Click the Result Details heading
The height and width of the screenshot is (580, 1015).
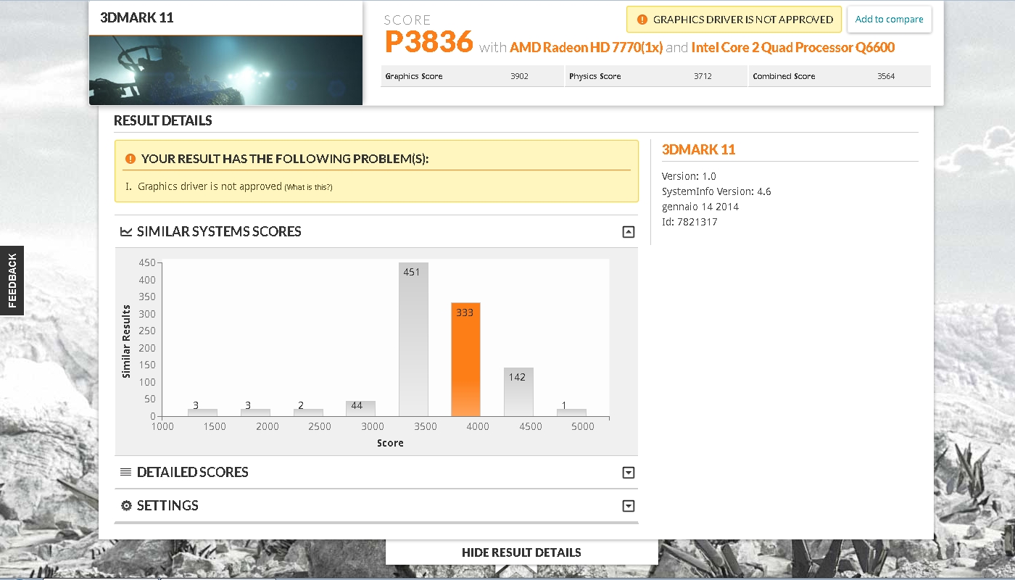coord(163,120)
